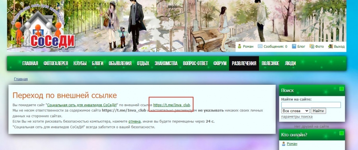Click the user icon next to online Роман

coord(284,144)
